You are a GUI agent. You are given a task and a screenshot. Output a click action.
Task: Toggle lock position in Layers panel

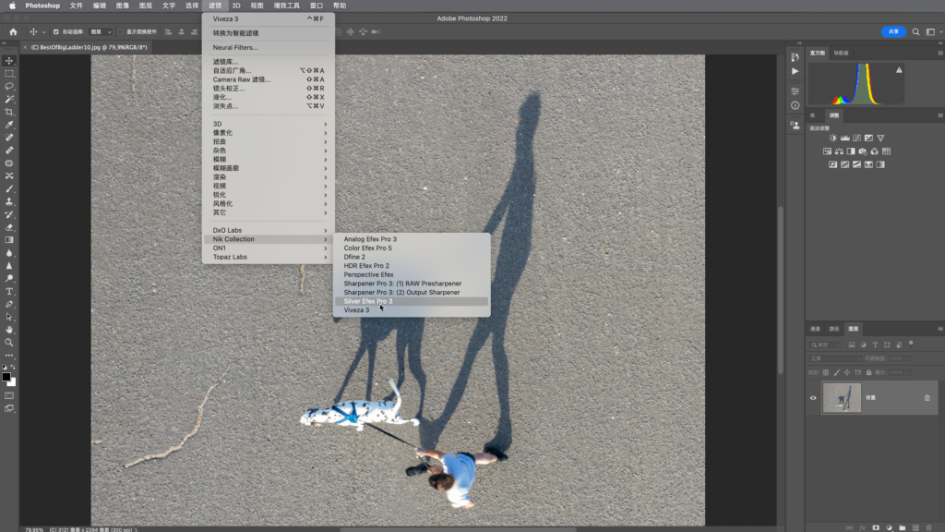847,373
